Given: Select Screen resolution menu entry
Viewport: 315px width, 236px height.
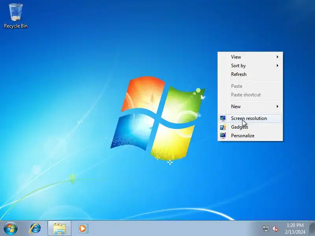Looking at the screenshot, I should [250, 118].
